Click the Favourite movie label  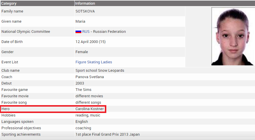[x=15, y=96]
